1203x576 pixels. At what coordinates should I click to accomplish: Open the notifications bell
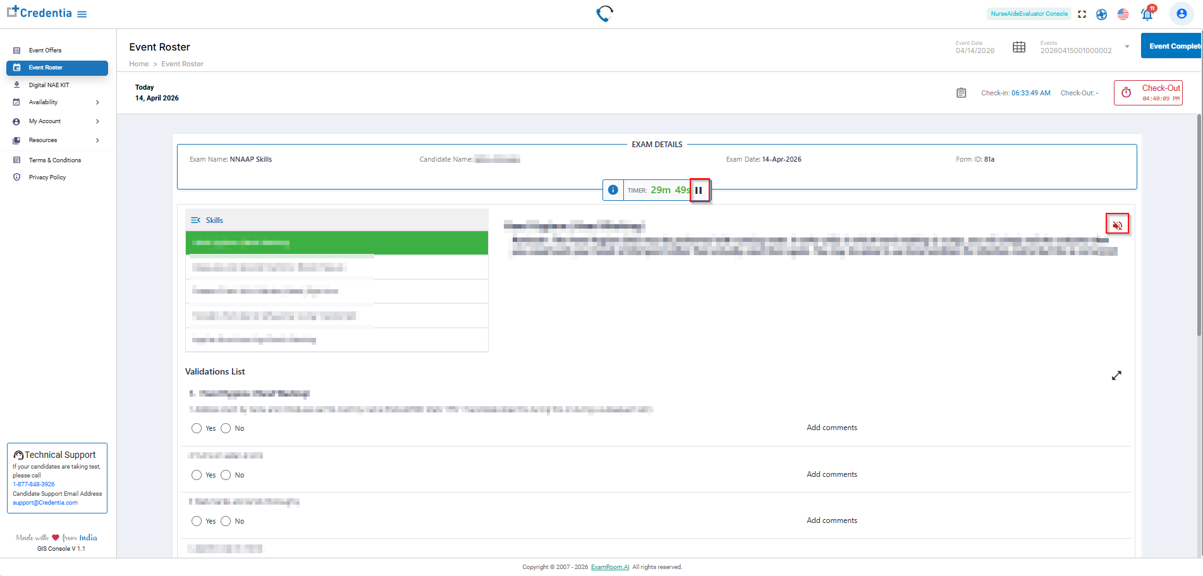click(1147, 14)
